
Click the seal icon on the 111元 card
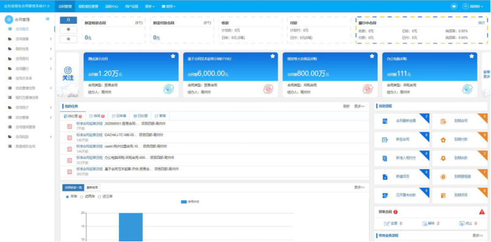(467, 89)
